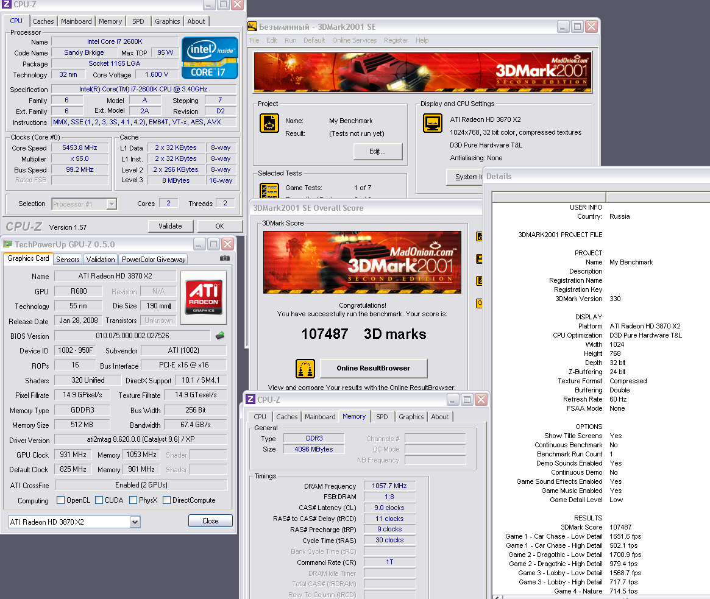Click the 3DMark2001 banner in main window
Image resolution: width=710 pixels, height=599 pixels.
(x=423, y=73)
